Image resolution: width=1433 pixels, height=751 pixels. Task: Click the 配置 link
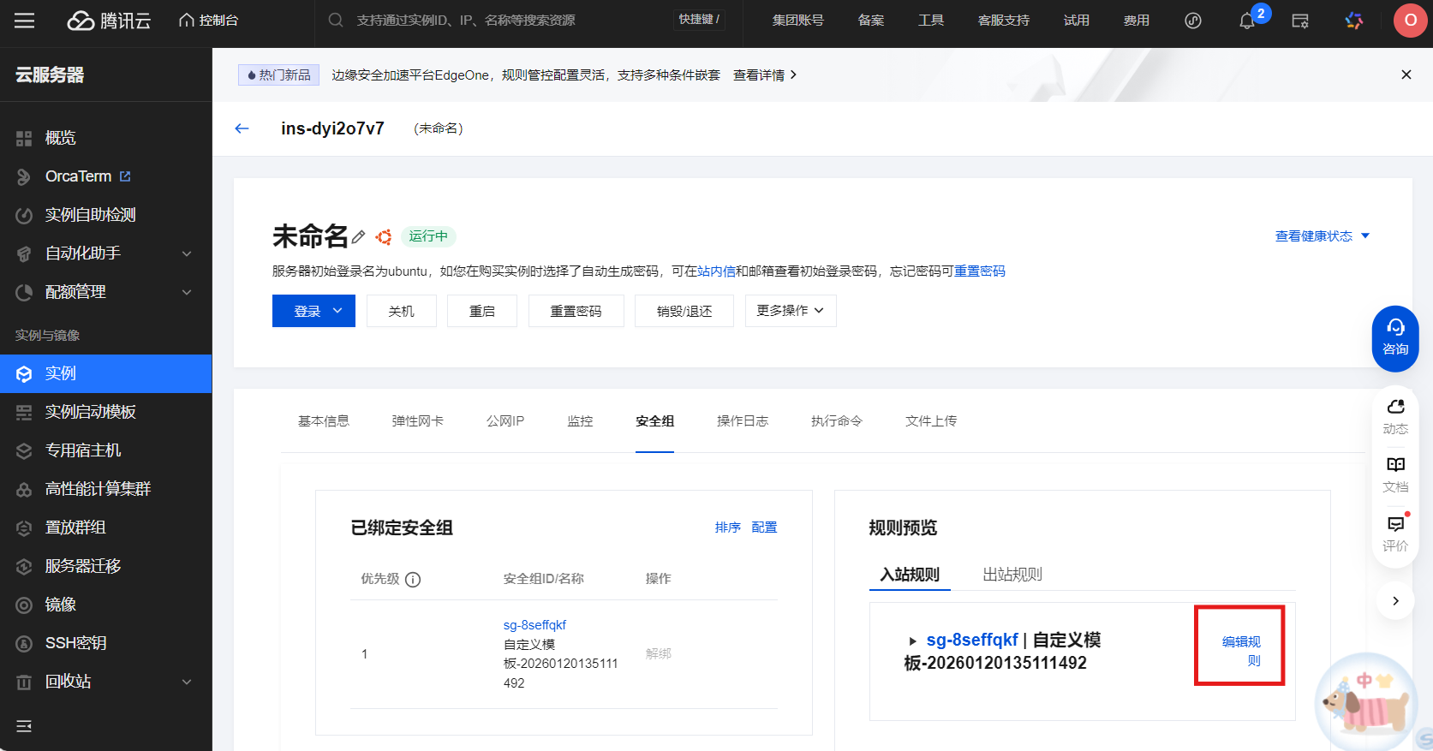[x=764, y=527]
